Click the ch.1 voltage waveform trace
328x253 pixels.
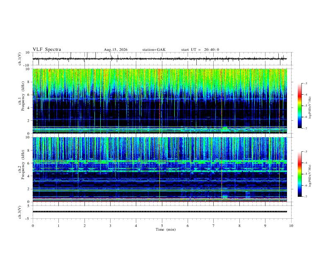(x=159, y=59)
